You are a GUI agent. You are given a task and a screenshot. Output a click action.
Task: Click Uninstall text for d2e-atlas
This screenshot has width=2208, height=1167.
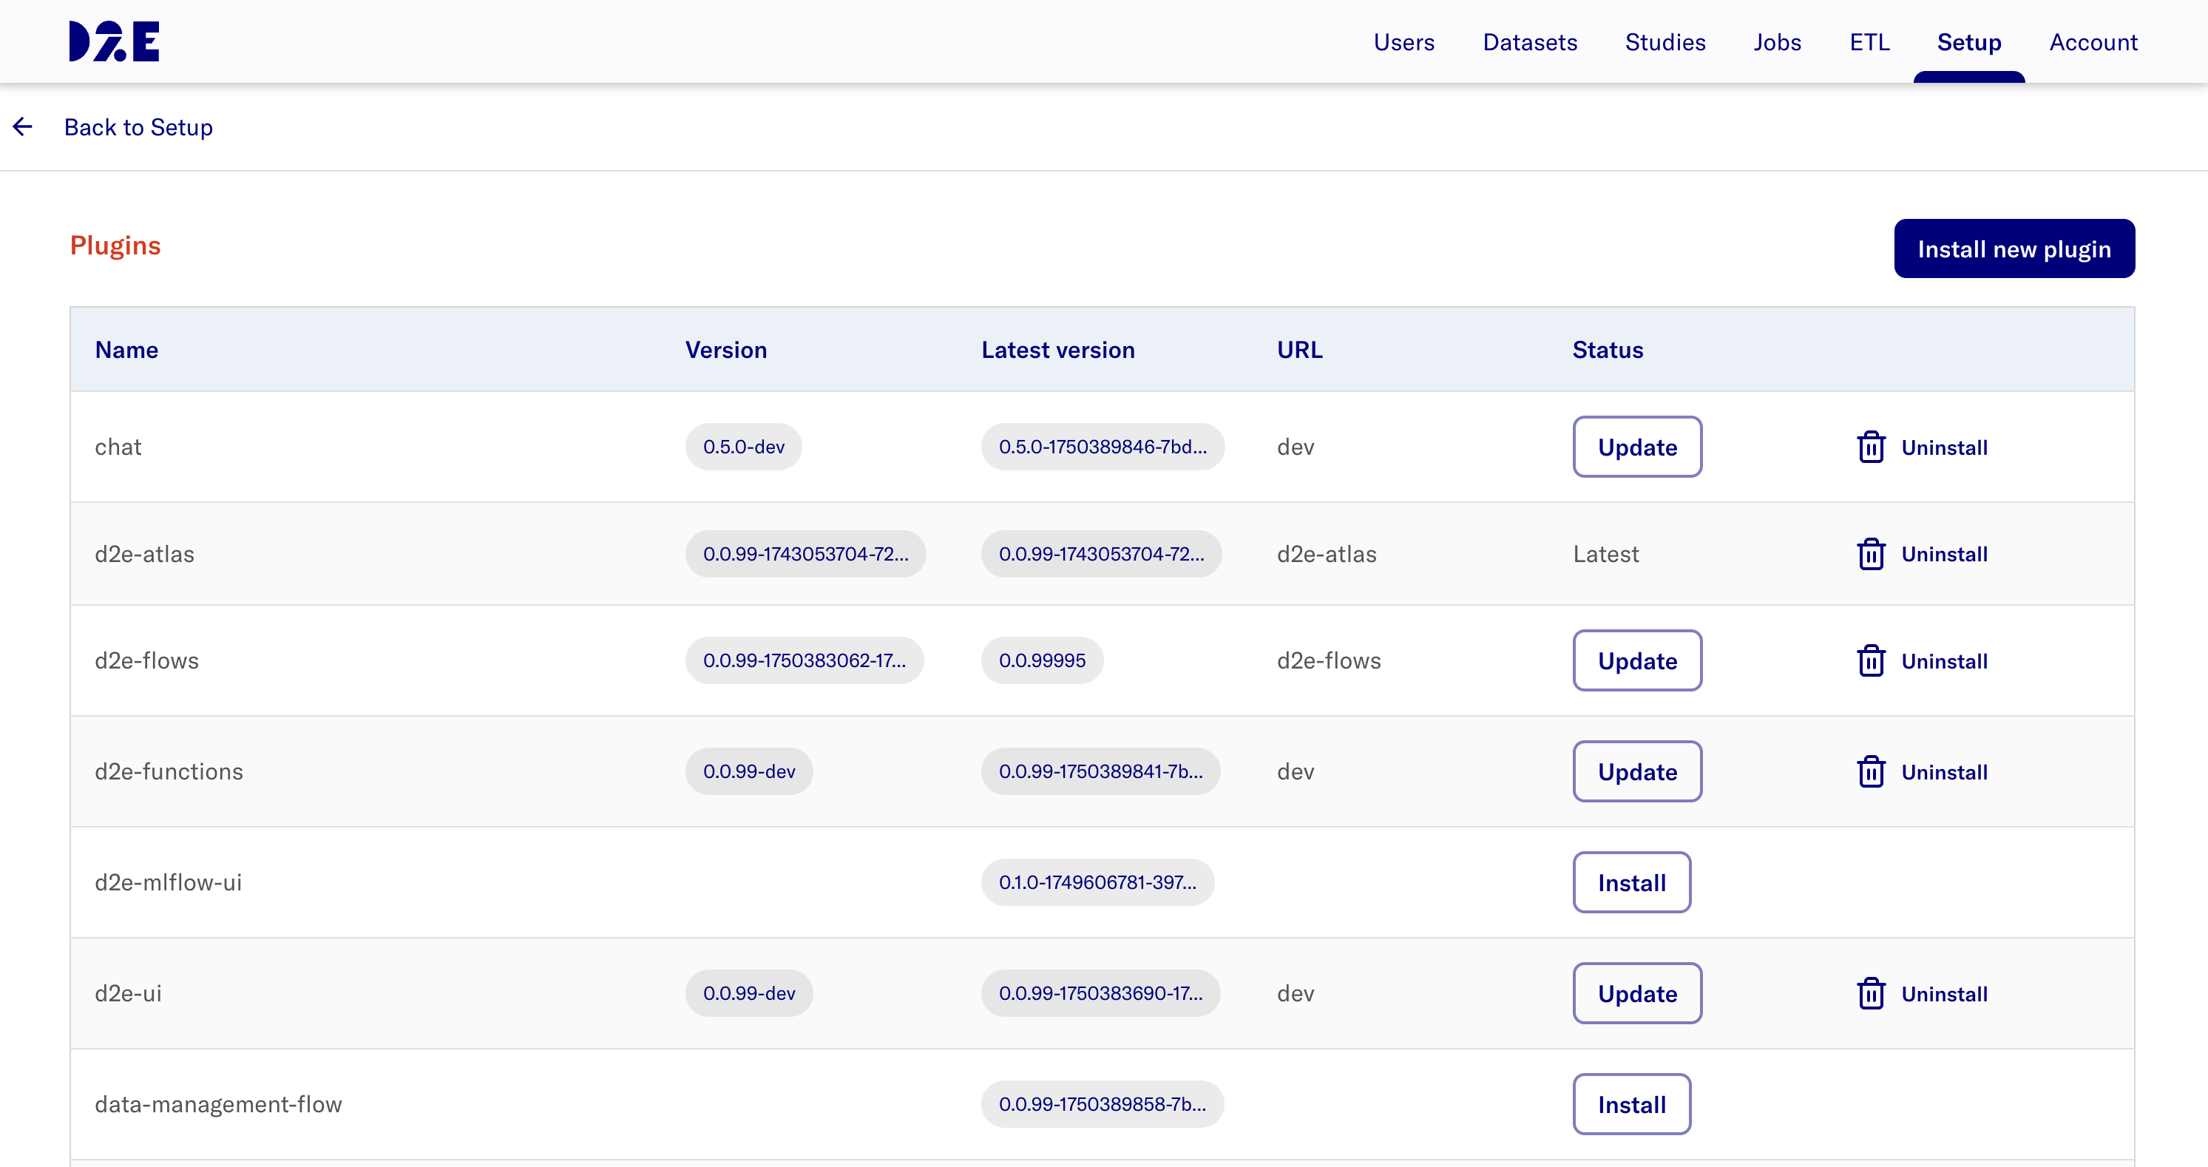1944,554
